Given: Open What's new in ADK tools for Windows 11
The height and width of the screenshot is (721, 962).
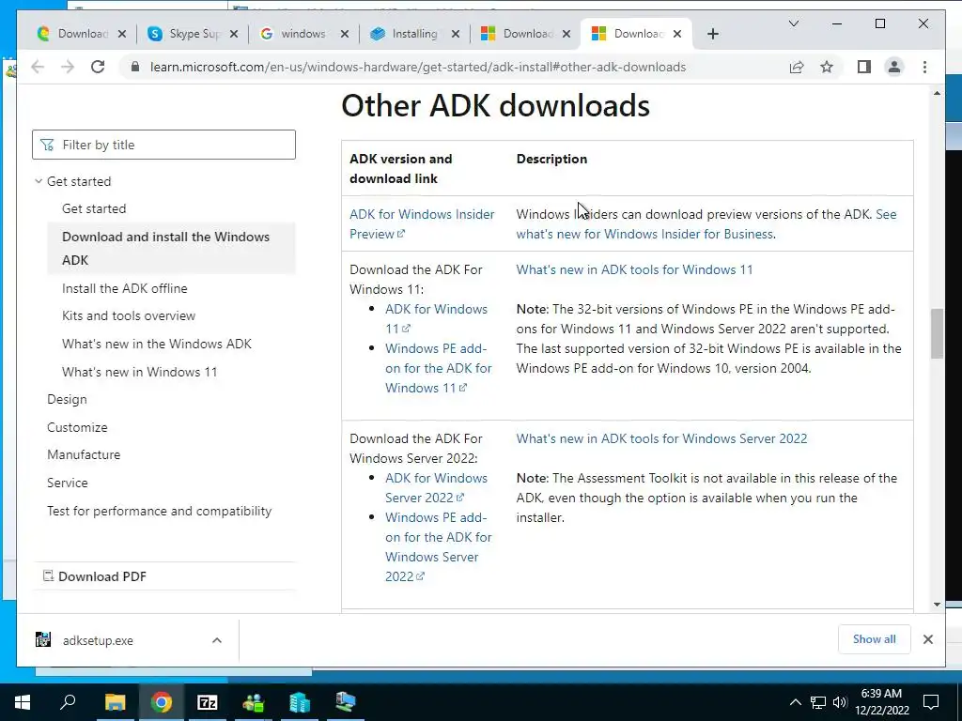Looking at the screenshot, I should click(x=634, y=269).
